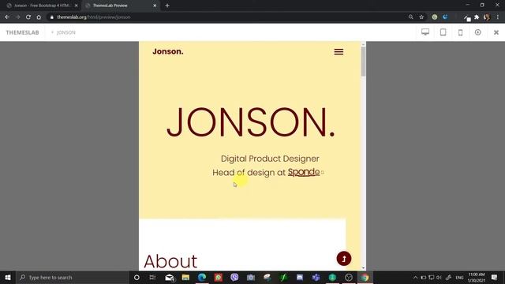
Task: Click the address bar URL
Action: [x=94, y=17]
